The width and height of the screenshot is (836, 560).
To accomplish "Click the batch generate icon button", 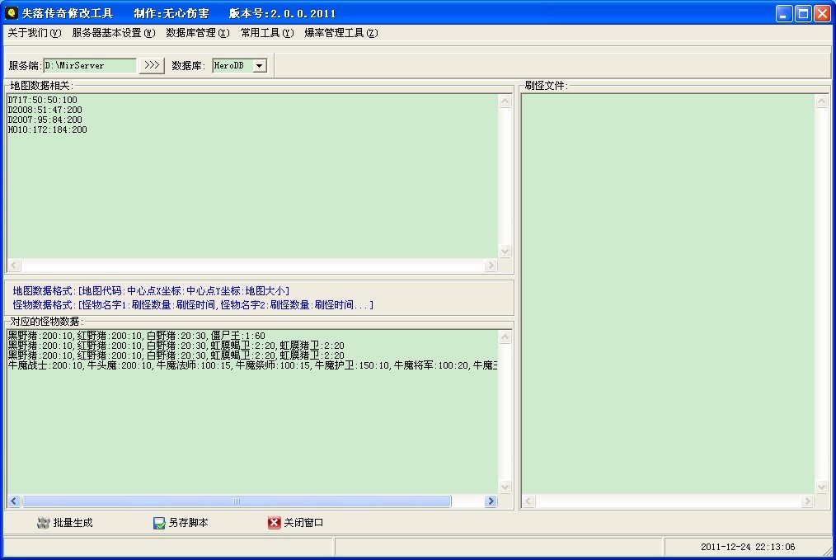I will [x=44, y=523].
